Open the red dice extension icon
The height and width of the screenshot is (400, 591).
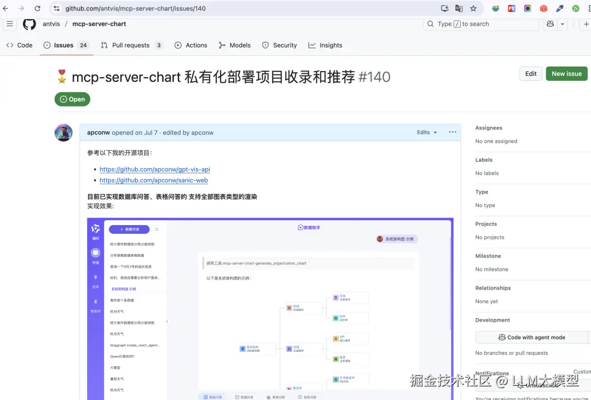tap(543, 8)
